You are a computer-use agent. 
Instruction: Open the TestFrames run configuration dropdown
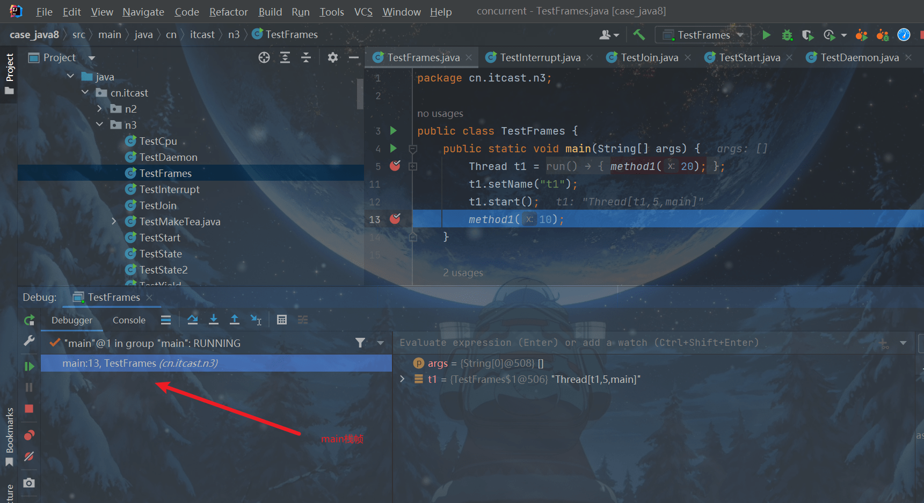click(x=703, y=35)
